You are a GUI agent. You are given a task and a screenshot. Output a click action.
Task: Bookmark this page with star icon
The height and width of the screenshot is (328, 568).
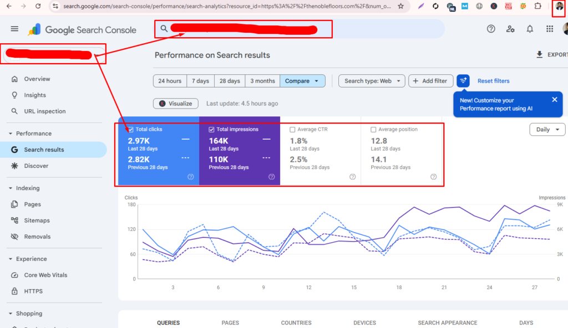(401, 6)
